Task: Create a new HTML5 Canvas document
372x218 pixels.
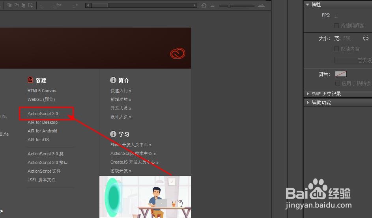Action: point(42,91)
